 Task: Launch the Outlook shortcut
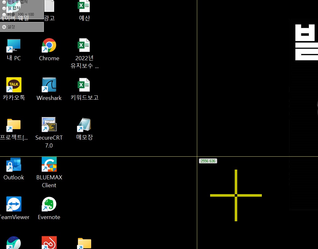click(14, 169)
